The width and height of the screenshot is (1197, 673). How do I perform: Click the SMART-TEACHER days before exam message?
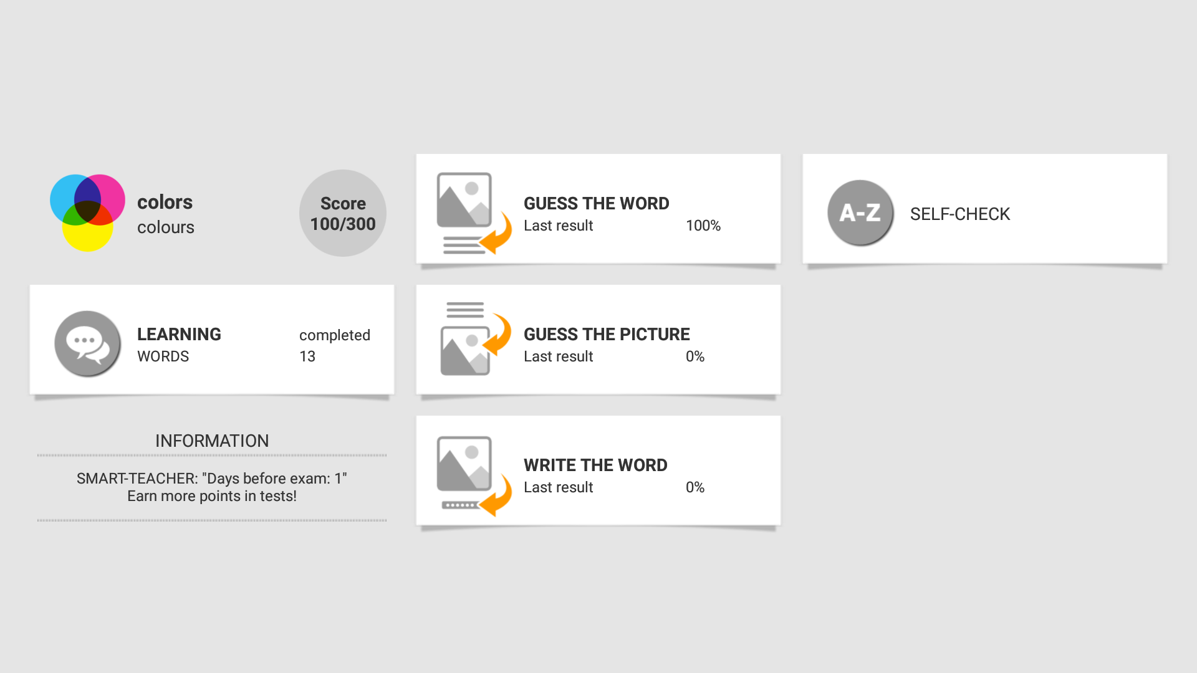(212, 479)
